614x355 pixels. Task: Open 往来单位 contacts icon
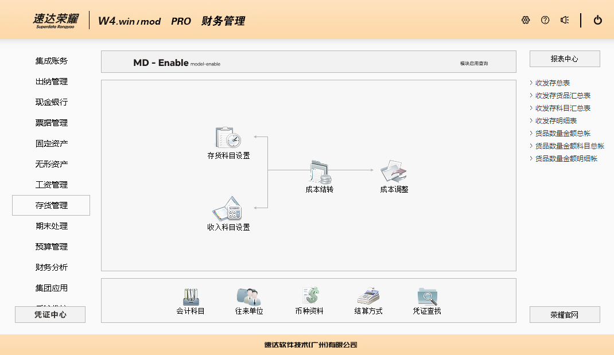click(248, 297)
